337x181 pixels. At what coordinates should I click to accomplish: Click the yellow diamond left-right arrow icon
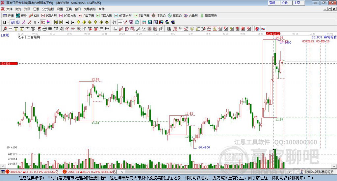coord(90,22)
